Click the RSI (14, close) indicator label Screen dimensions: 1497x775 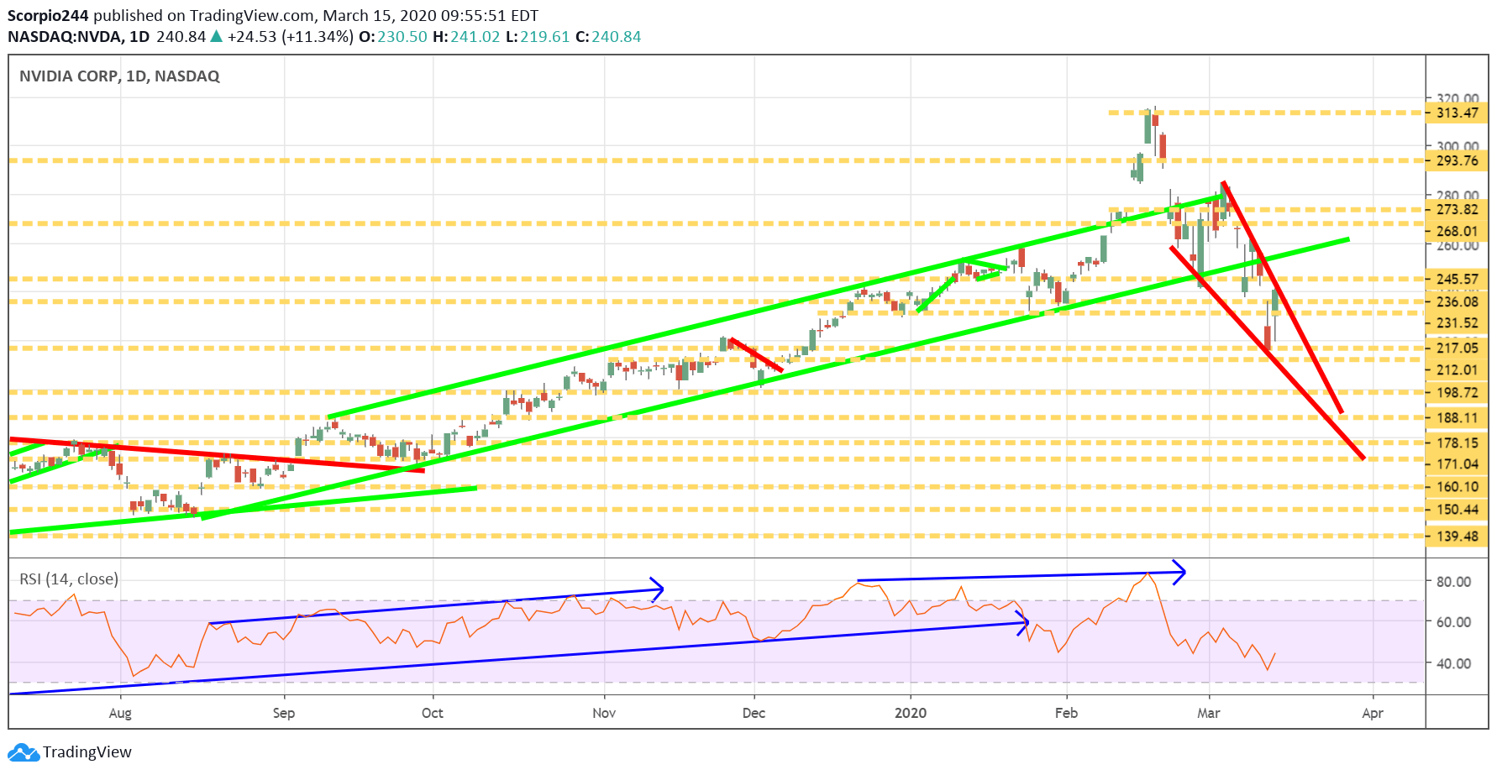69,579
